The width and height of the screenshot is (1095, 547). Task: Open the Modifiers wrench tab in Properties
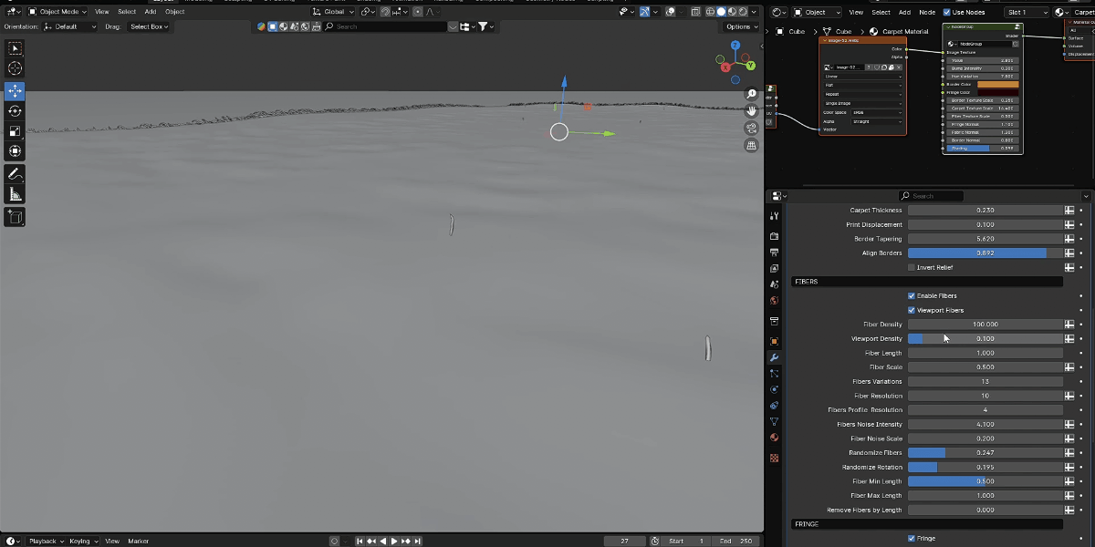[x=775, y=357]
